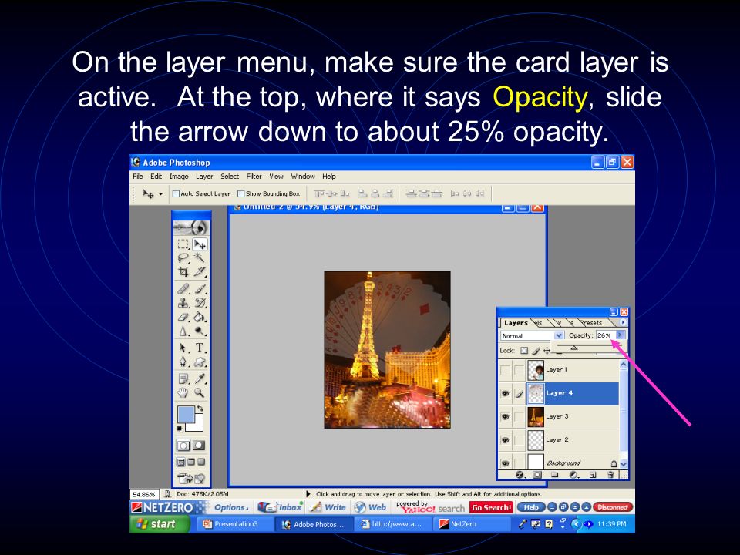Select the Path Selection arrow tool

pyautogui.click(x=183, y=348)
